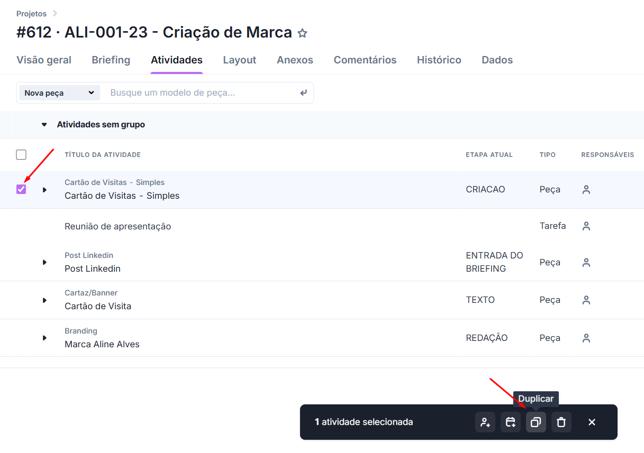This screenshot has height=453, width=644.
Task: Open the Histórico tab
Action: 439,60
